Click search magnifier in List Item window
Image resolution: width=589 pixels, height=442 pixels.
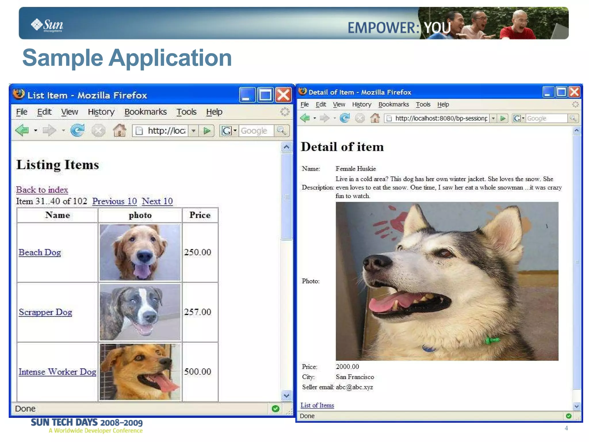(x=282, y=131)
